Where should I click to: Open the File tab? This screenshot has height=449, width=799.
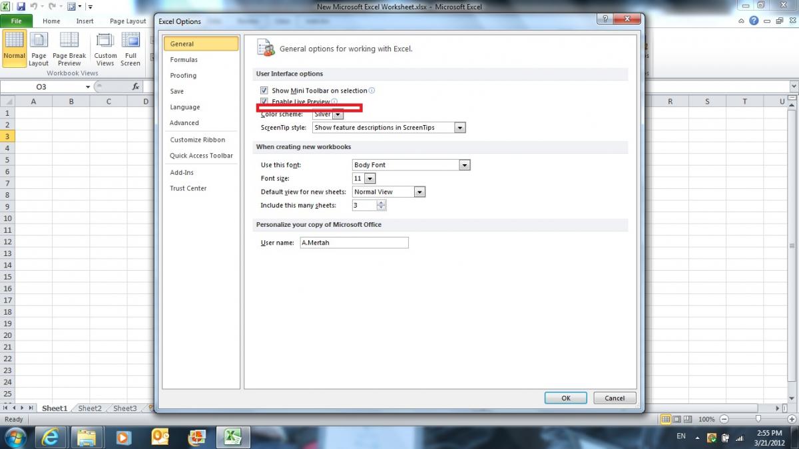pyautogui.click(x=17, y=21)
